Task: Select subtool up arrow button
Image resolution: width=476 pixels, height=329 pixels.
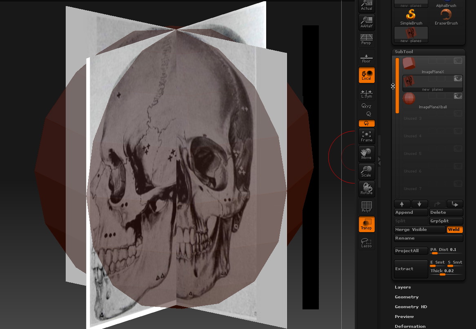Action: point(402,204)
